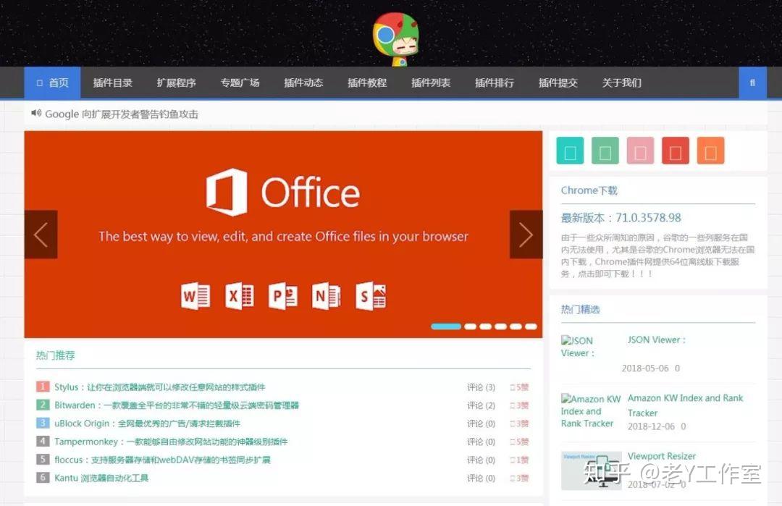Click the 热门精选 section heading

coord(580,310)
